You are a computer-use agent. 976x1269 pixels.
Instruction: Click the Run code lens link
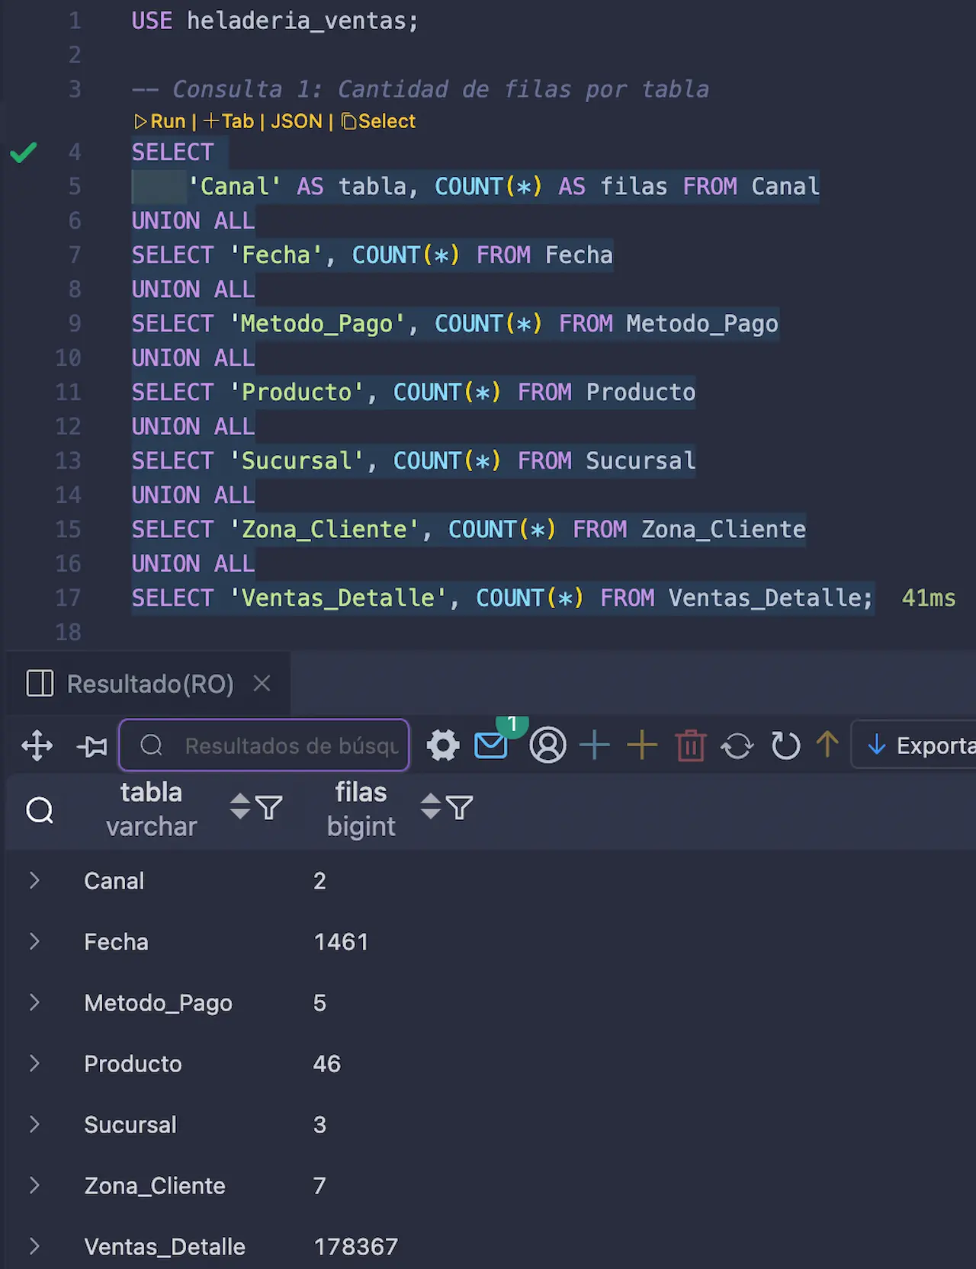click(159, 121)
